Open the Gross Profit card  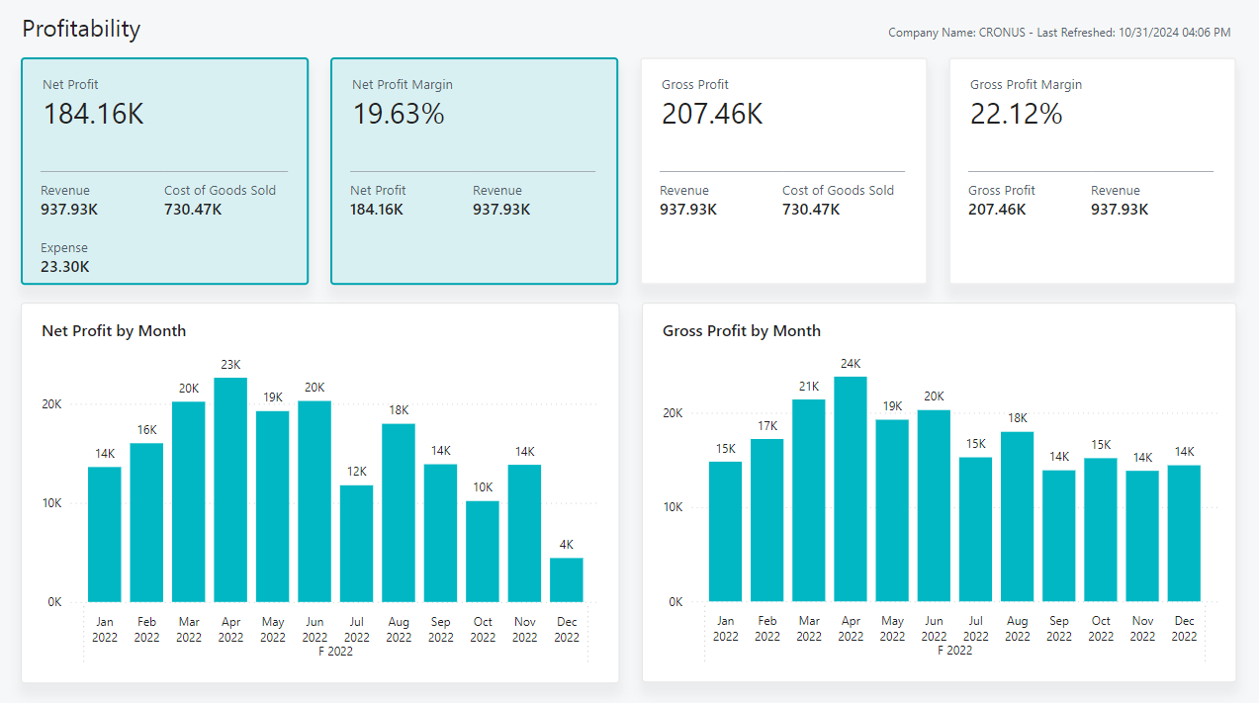click(x=783, y=170)
